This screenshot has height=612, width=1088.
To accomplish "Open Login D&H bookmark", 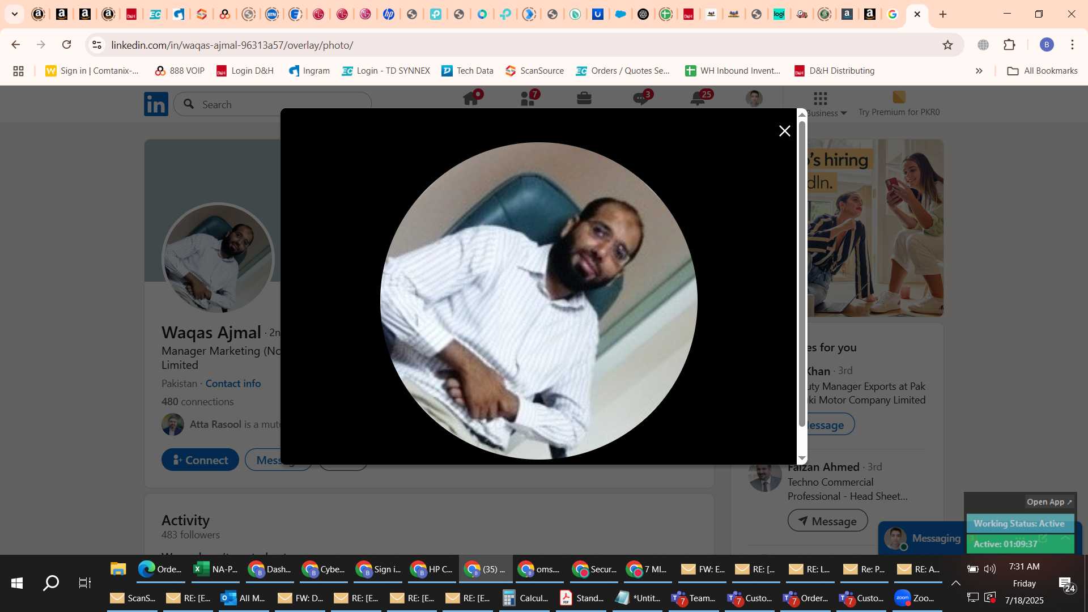I will tap(245, 71).
